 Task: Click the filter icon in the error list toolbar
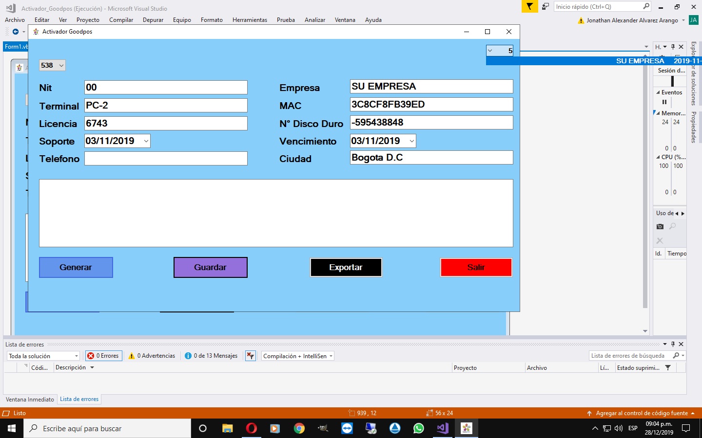(668, 367)
